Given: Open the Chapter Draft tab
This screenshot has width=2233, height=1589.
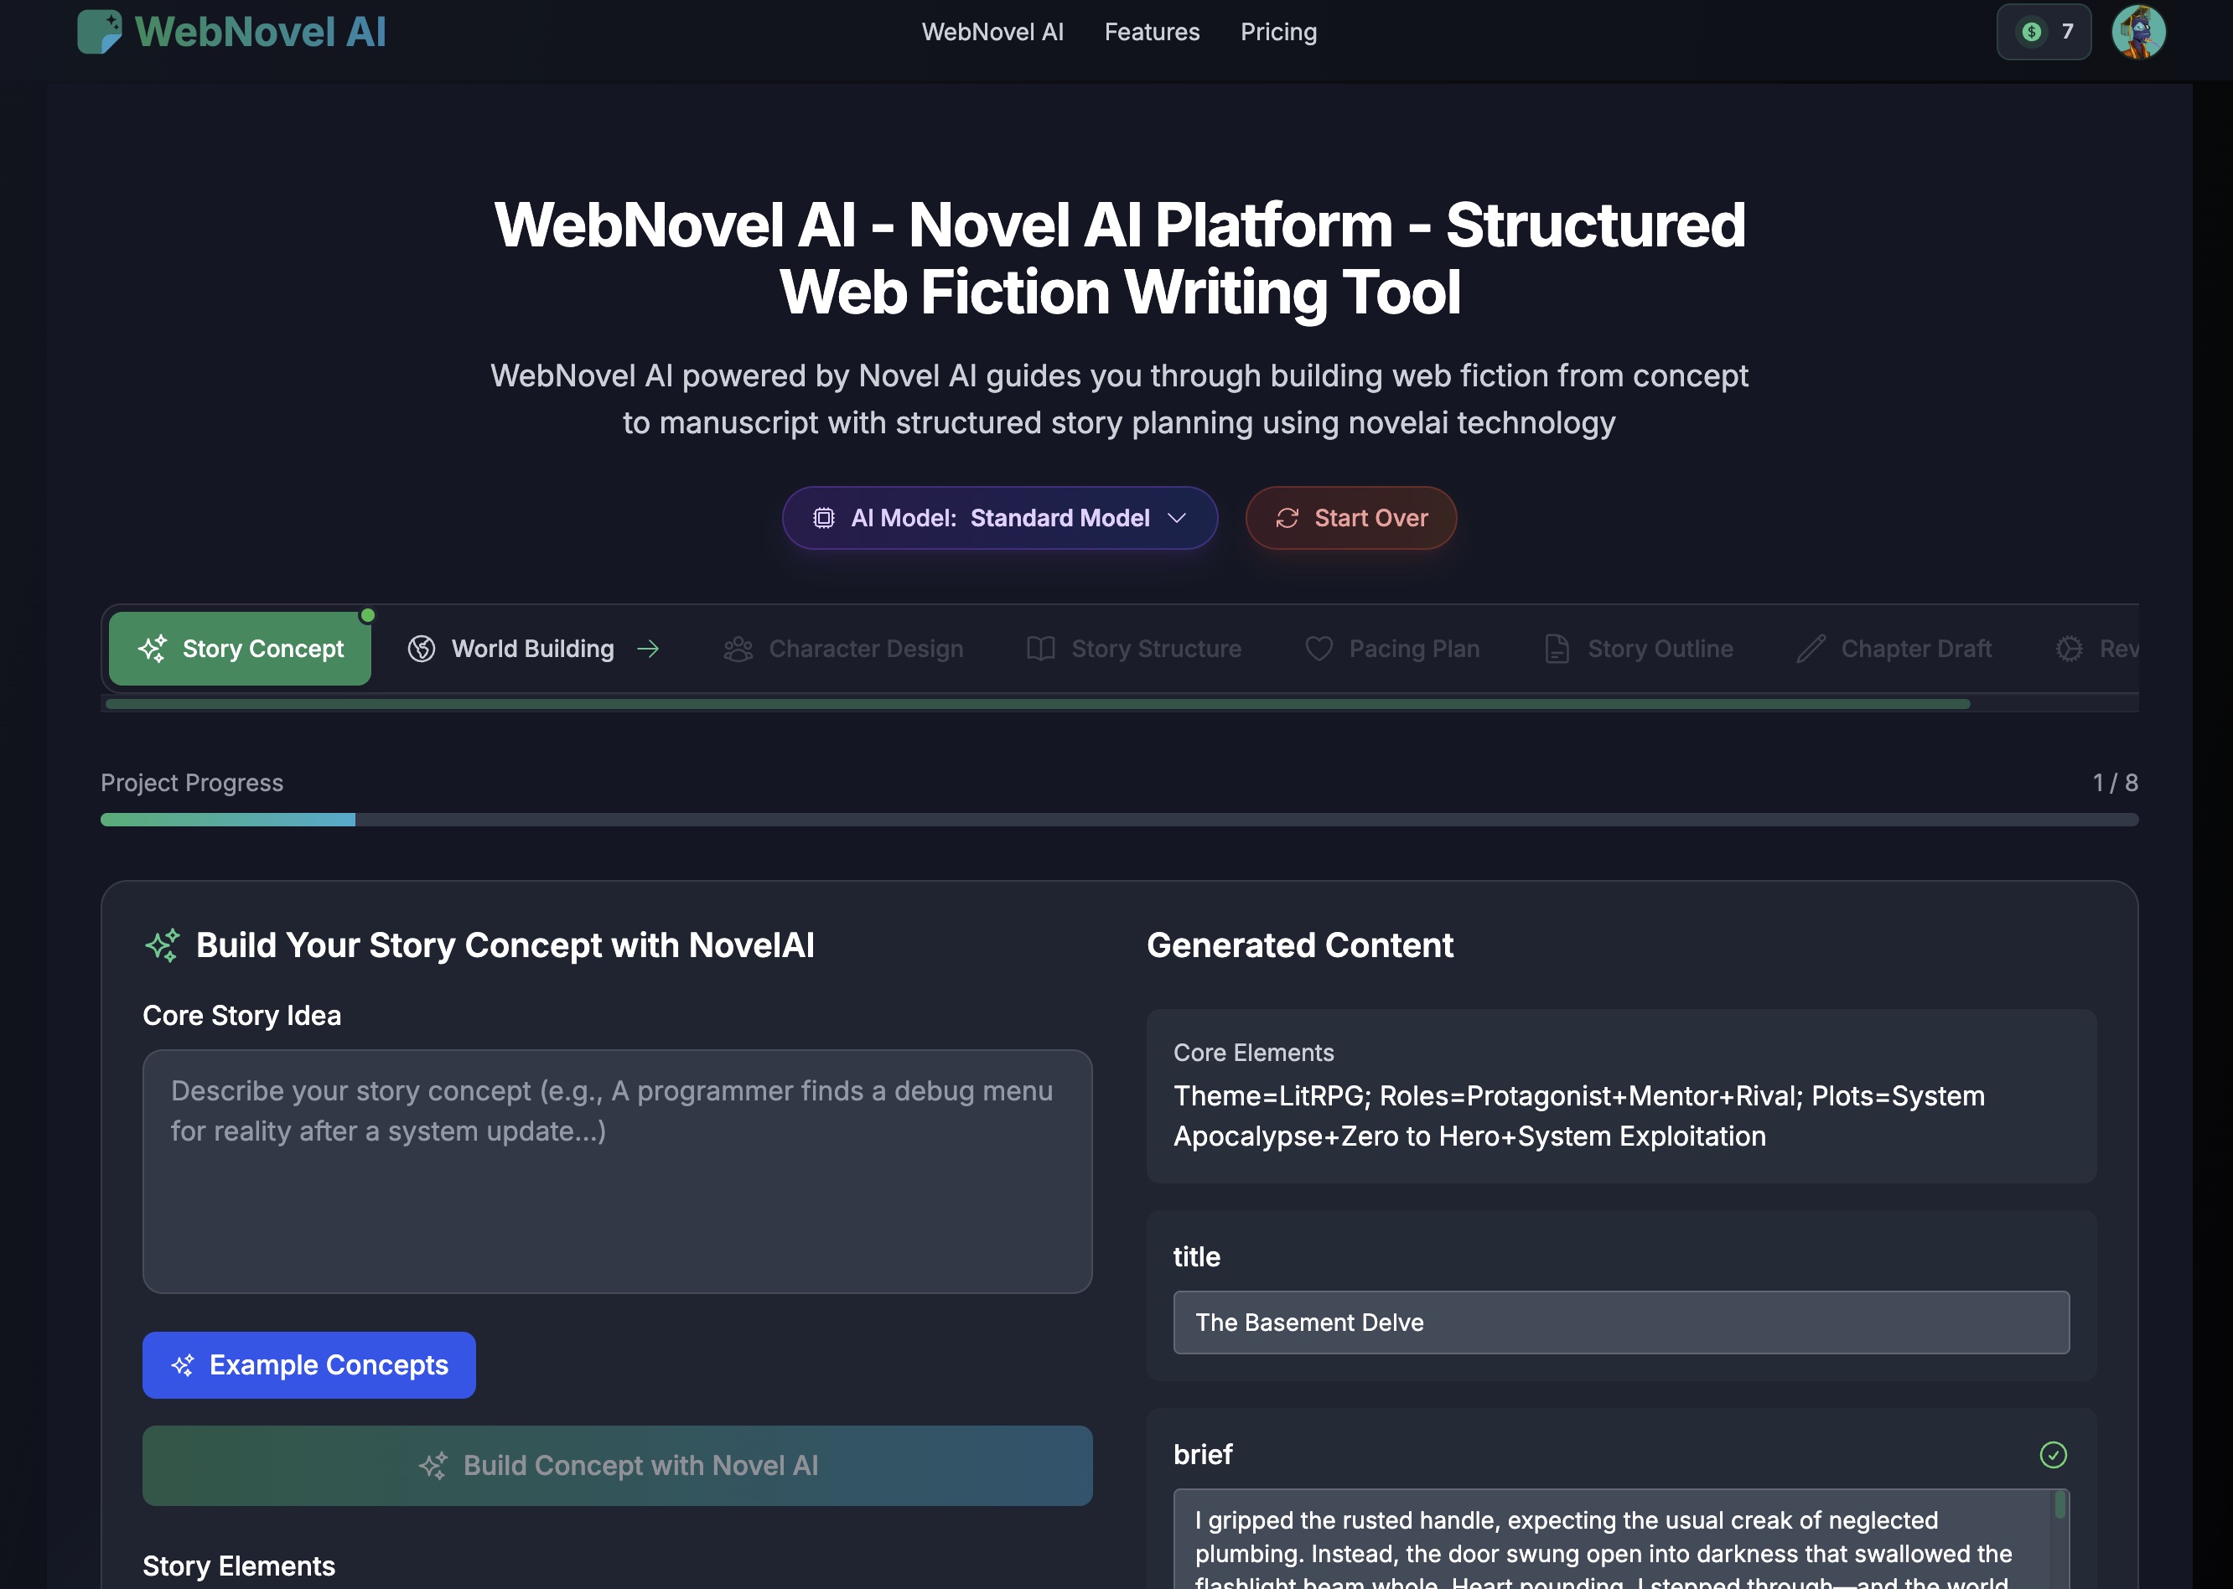Looking at the screenshot, I should coord(1894,648).
